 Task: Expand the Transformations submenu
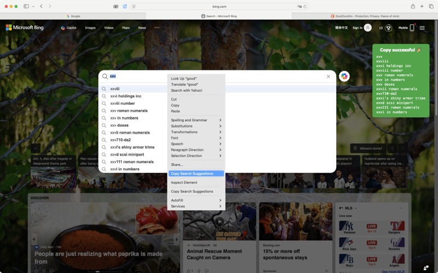(x=196, y=132)
